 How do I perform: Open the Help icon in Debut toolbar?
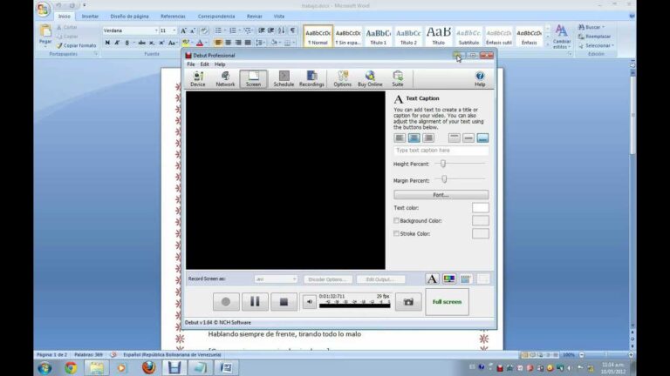point(479,78)
